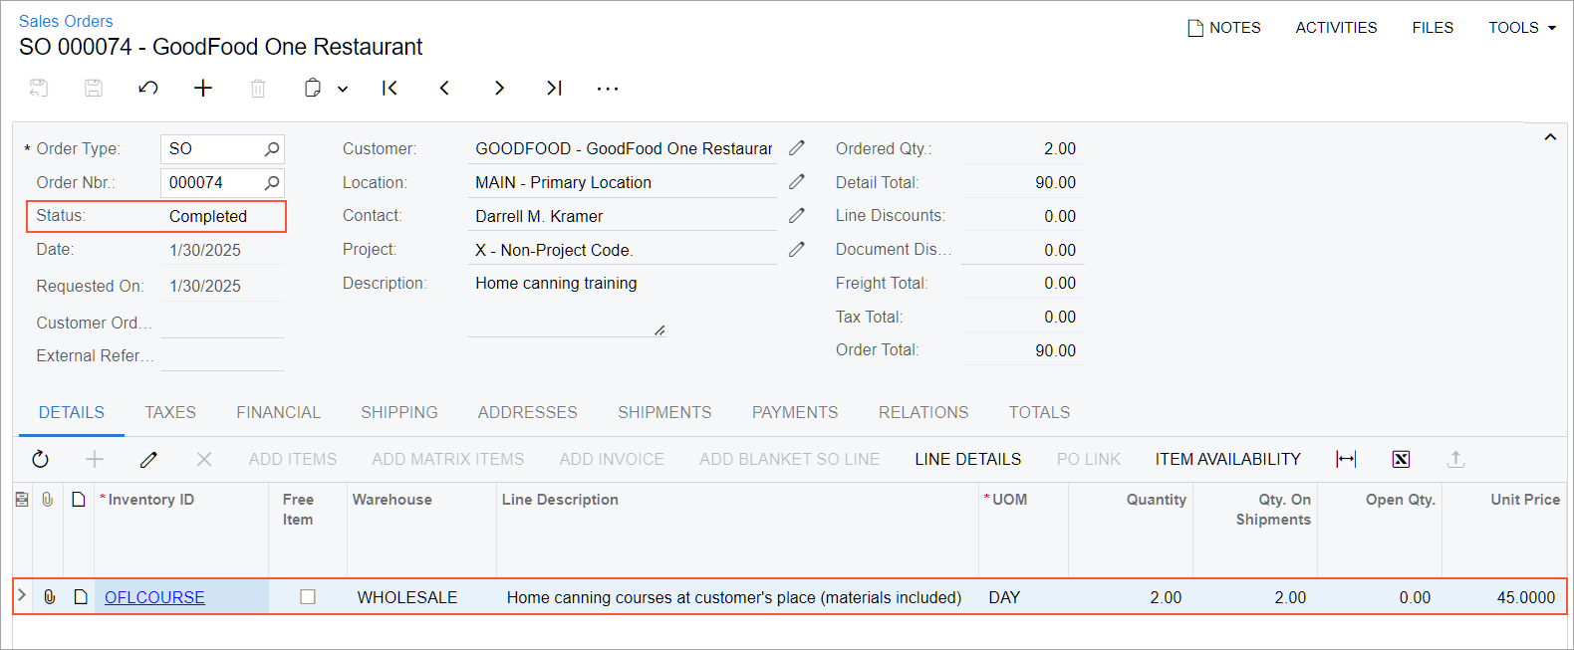Collapse the order summary form area
The image size is (1574, 650).
coord(1550,137)
